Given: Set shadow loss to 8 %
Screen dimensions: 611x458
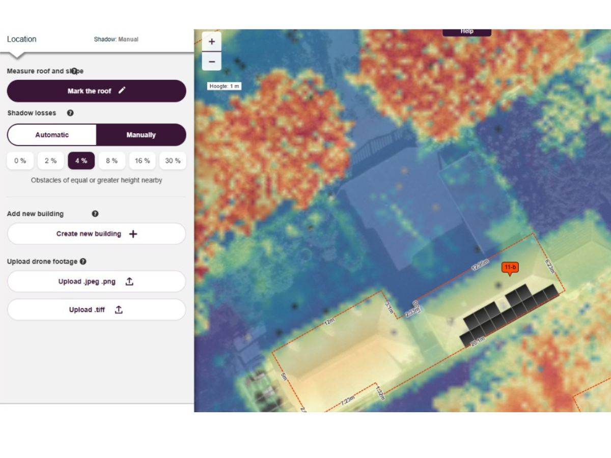Looking at the screenshot, I should [x=112, y=161].
